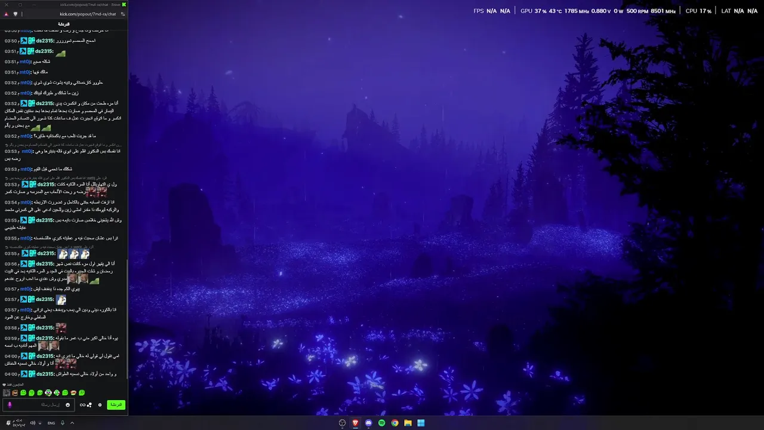Click the chat header title
The image size is (764, 430).
pos(64,24)
